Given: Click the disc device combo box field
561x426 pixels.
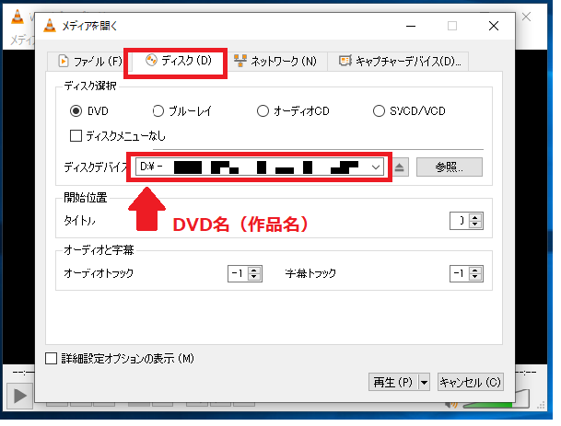Looking at the screenshot, I should click(260, 167).
